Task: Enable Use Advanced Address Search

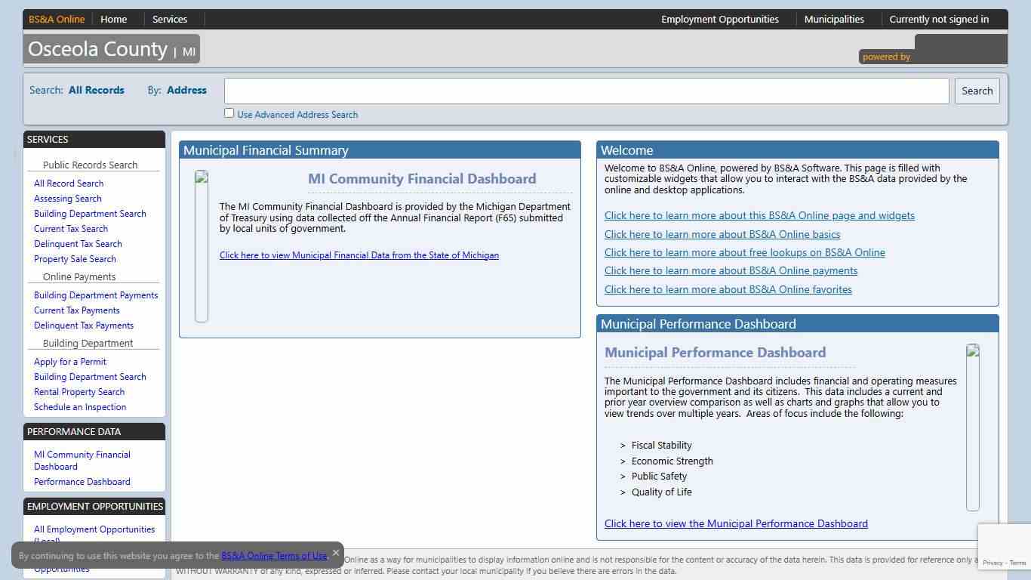Action: pyautogui.click(x=229, y=113)
